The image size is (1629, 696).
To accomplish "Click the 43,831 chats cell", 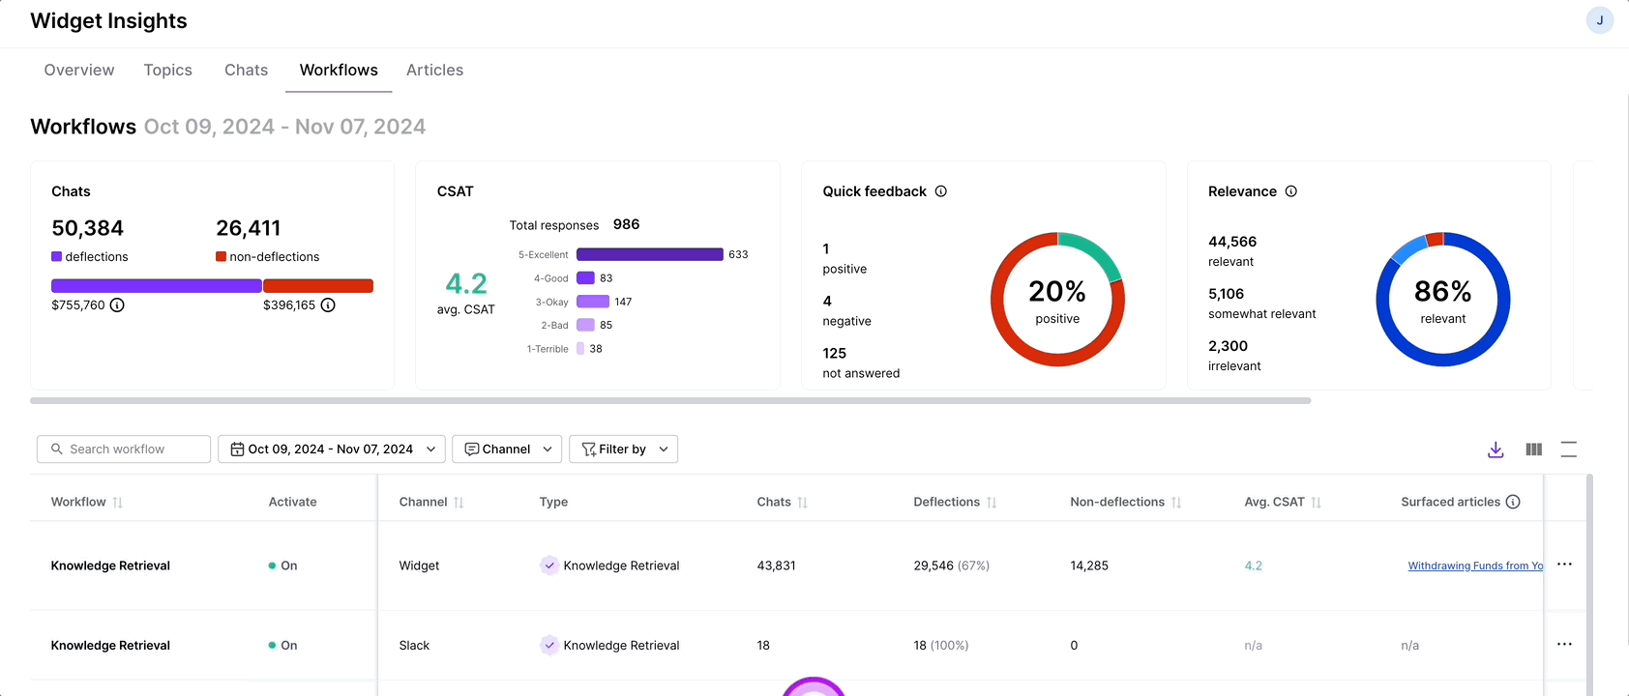I will point(777,565).
